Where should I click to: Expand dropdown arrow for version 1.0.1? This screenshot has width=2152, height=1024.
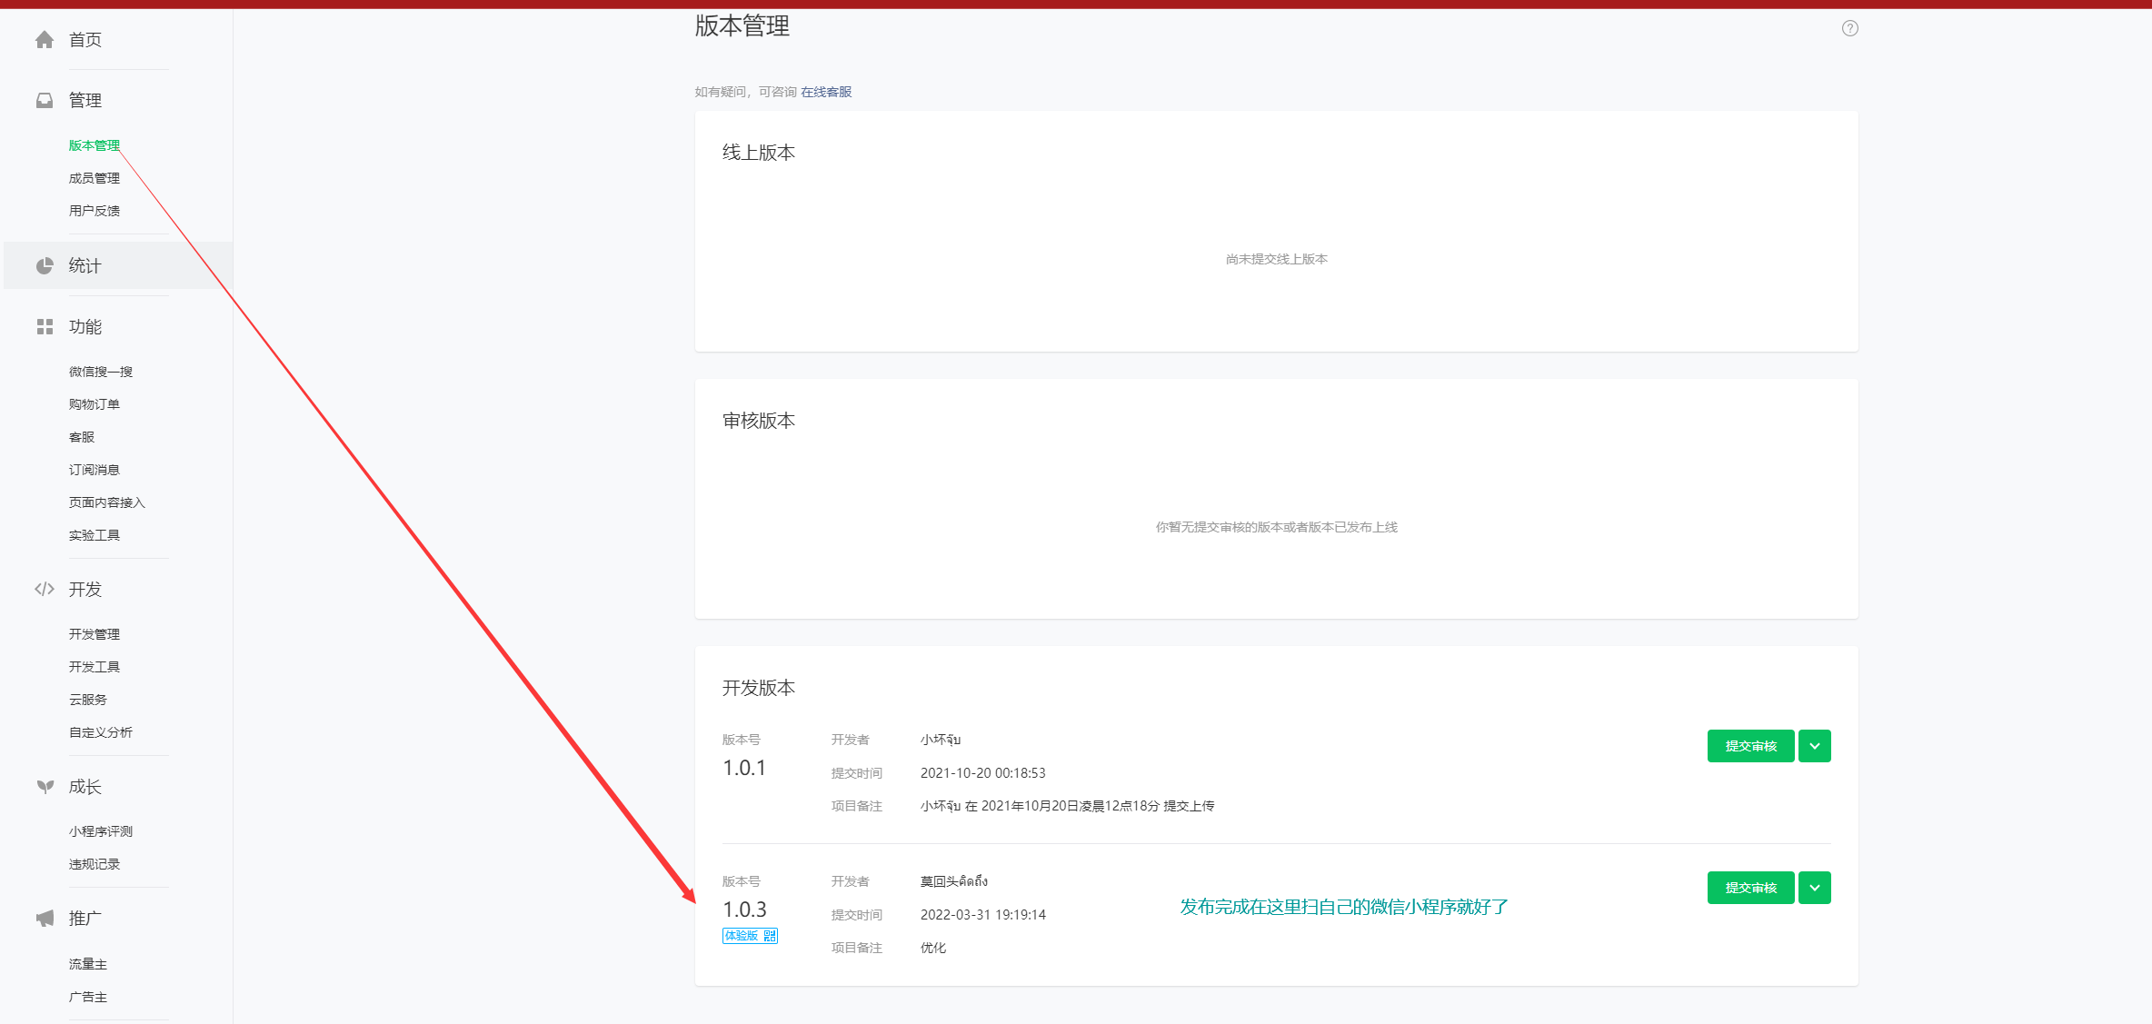tap(1814, 746)
